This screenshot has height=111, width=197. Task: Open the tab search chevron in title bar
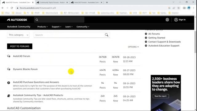pos(173,2)
